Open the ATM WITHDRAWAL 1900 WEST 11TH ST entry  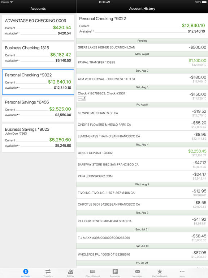click(x=142, y=79)
